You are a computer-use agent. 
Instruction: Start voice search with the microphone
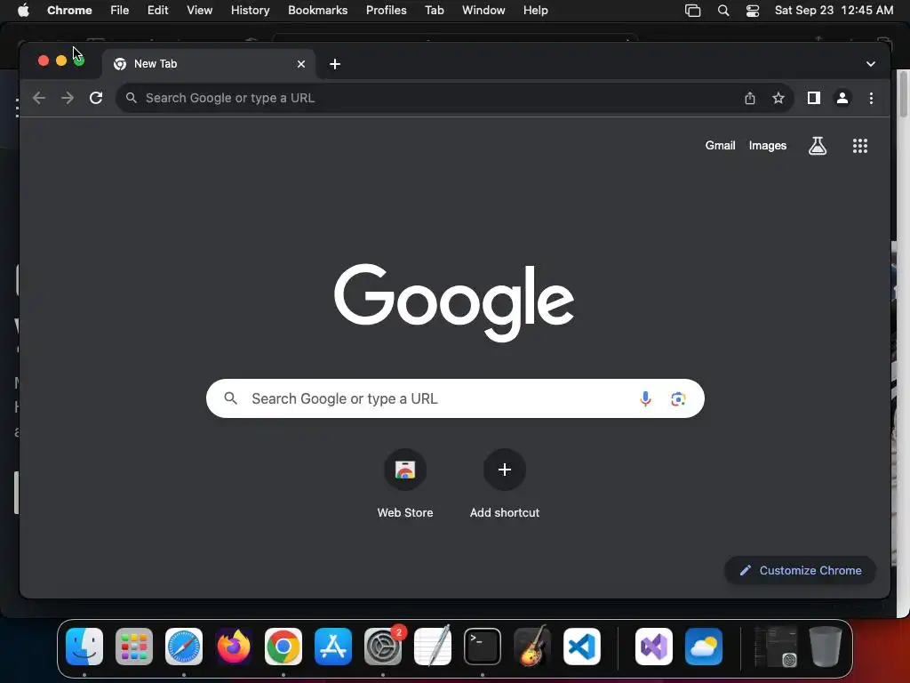pyautogui.click(x=645, y=398)
